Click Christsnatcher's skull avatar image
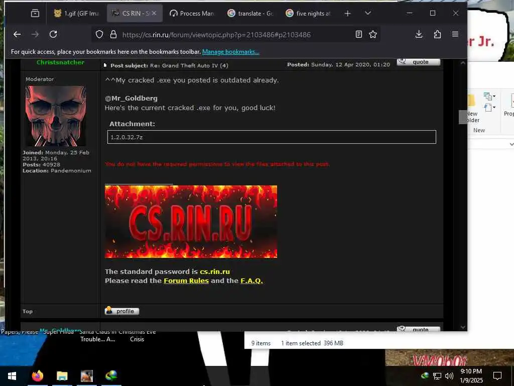 [56, 116]
